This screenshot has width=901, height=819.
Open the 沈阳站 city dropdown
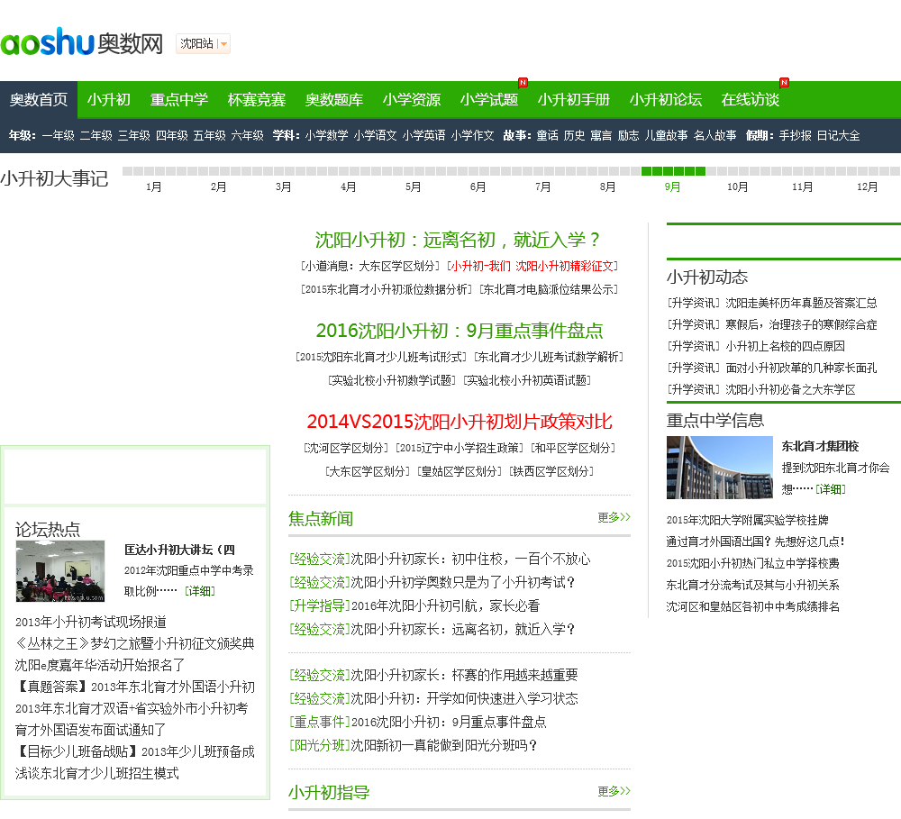(x=203, y=43)
